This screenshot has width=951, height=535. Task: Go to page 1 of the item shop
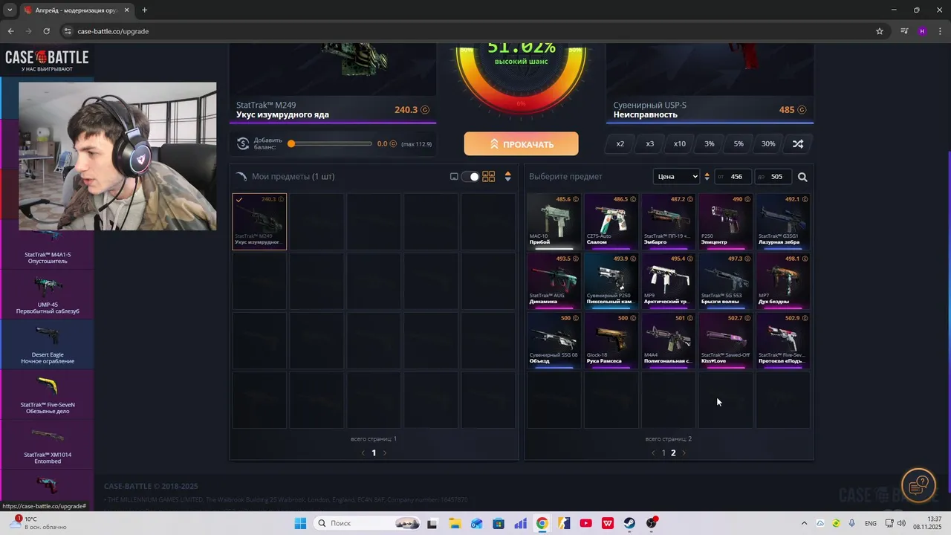(663, 453)
